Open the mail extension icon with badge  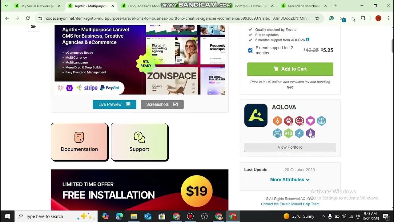(342, 19)
